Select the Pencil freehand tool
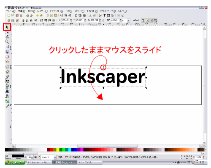Screen dimensions: 211x168 tap(7, 71)
